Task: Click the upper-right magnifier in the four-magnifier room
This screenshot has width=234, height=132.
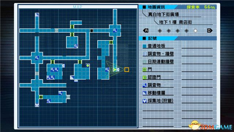Action: pos(56,69)
